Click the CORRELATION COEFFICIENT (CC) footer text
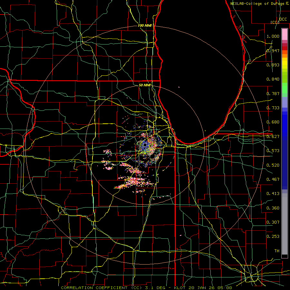The height and width of the screenshot is (290, 290). pyautogui.click(x=101, y=288)
